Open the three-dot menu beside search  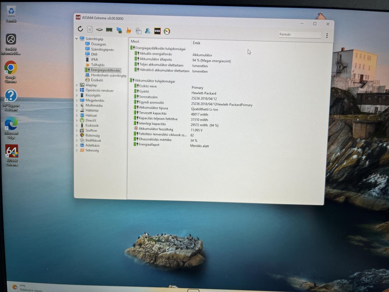click(x=327, y=36)
